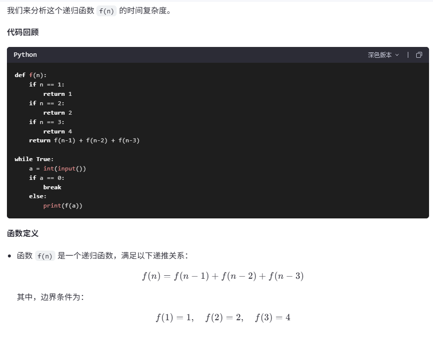Copy the Python code block
The image size is (433, 338).
coord(419,55)
